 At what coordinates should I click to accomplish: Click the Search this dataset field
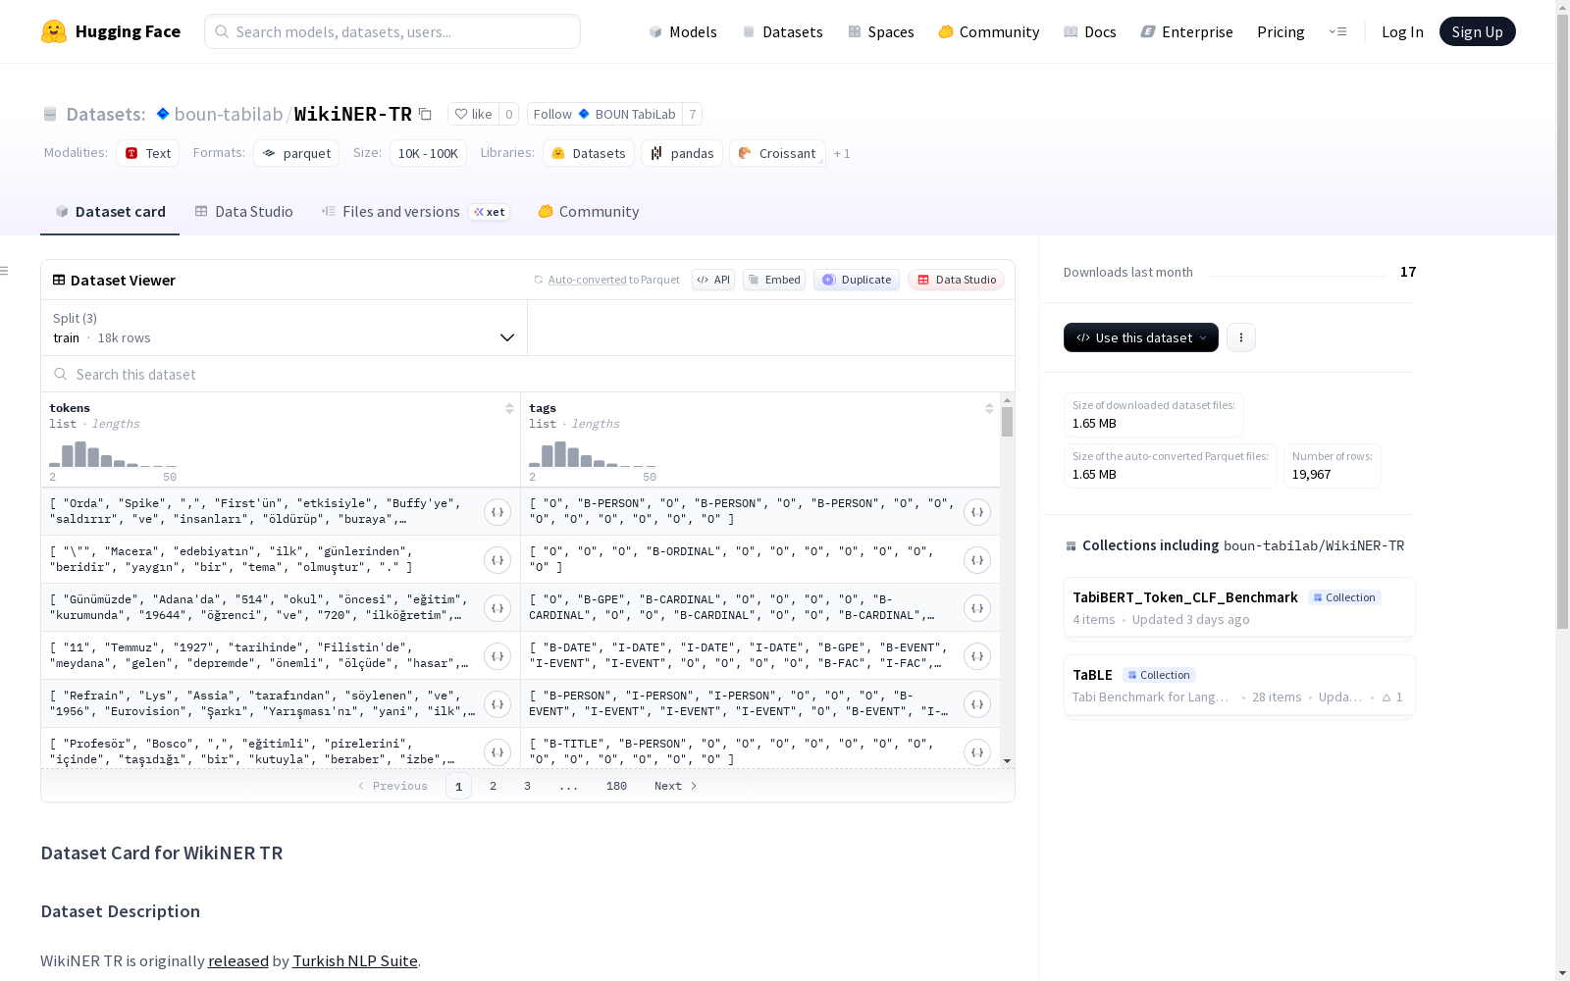click(x=528, y=374)
